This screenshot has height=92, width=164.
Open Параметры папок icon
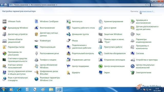coord(4,47)
